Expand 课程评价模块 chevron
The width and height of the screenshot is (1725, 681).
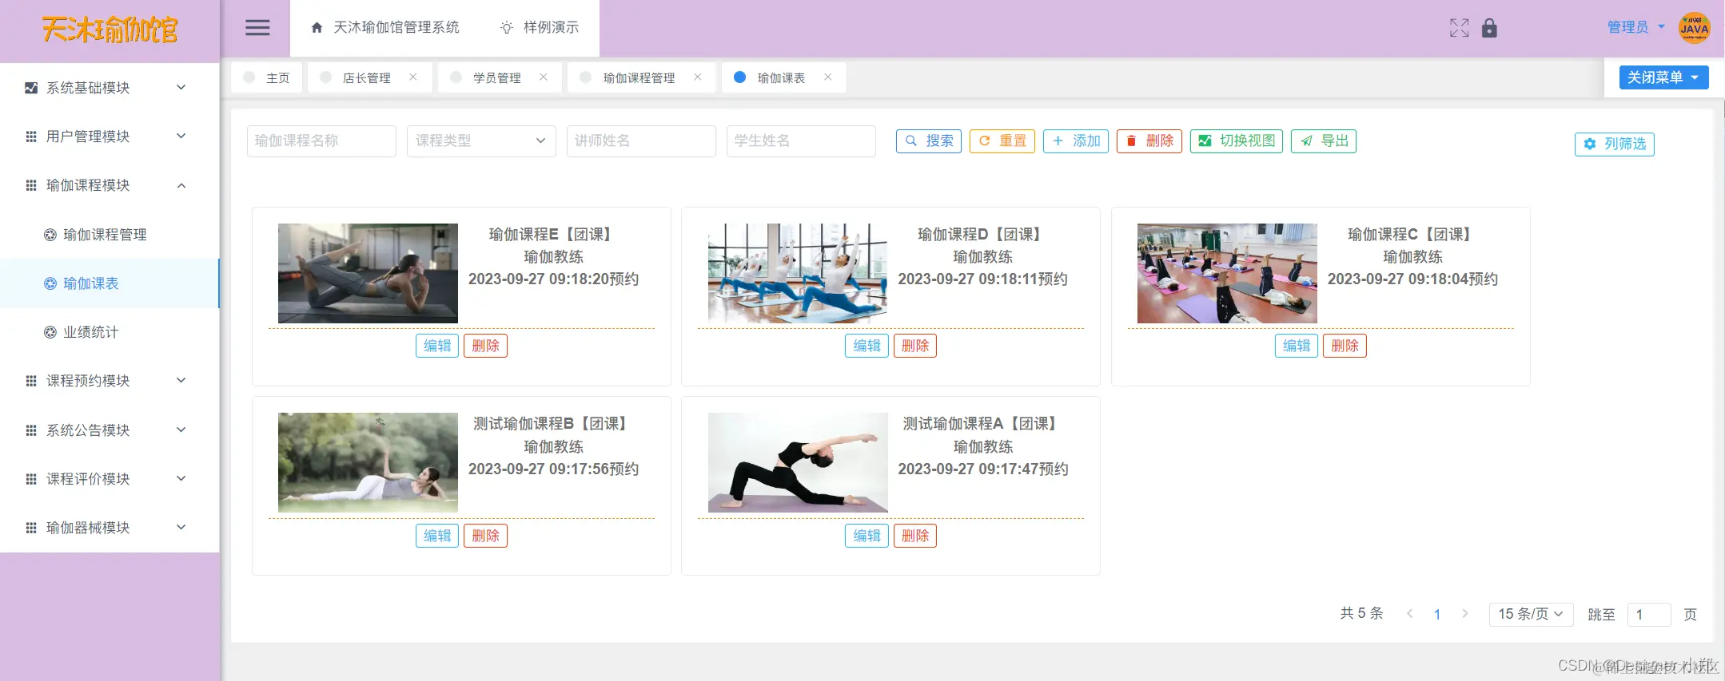click(181, 479)
